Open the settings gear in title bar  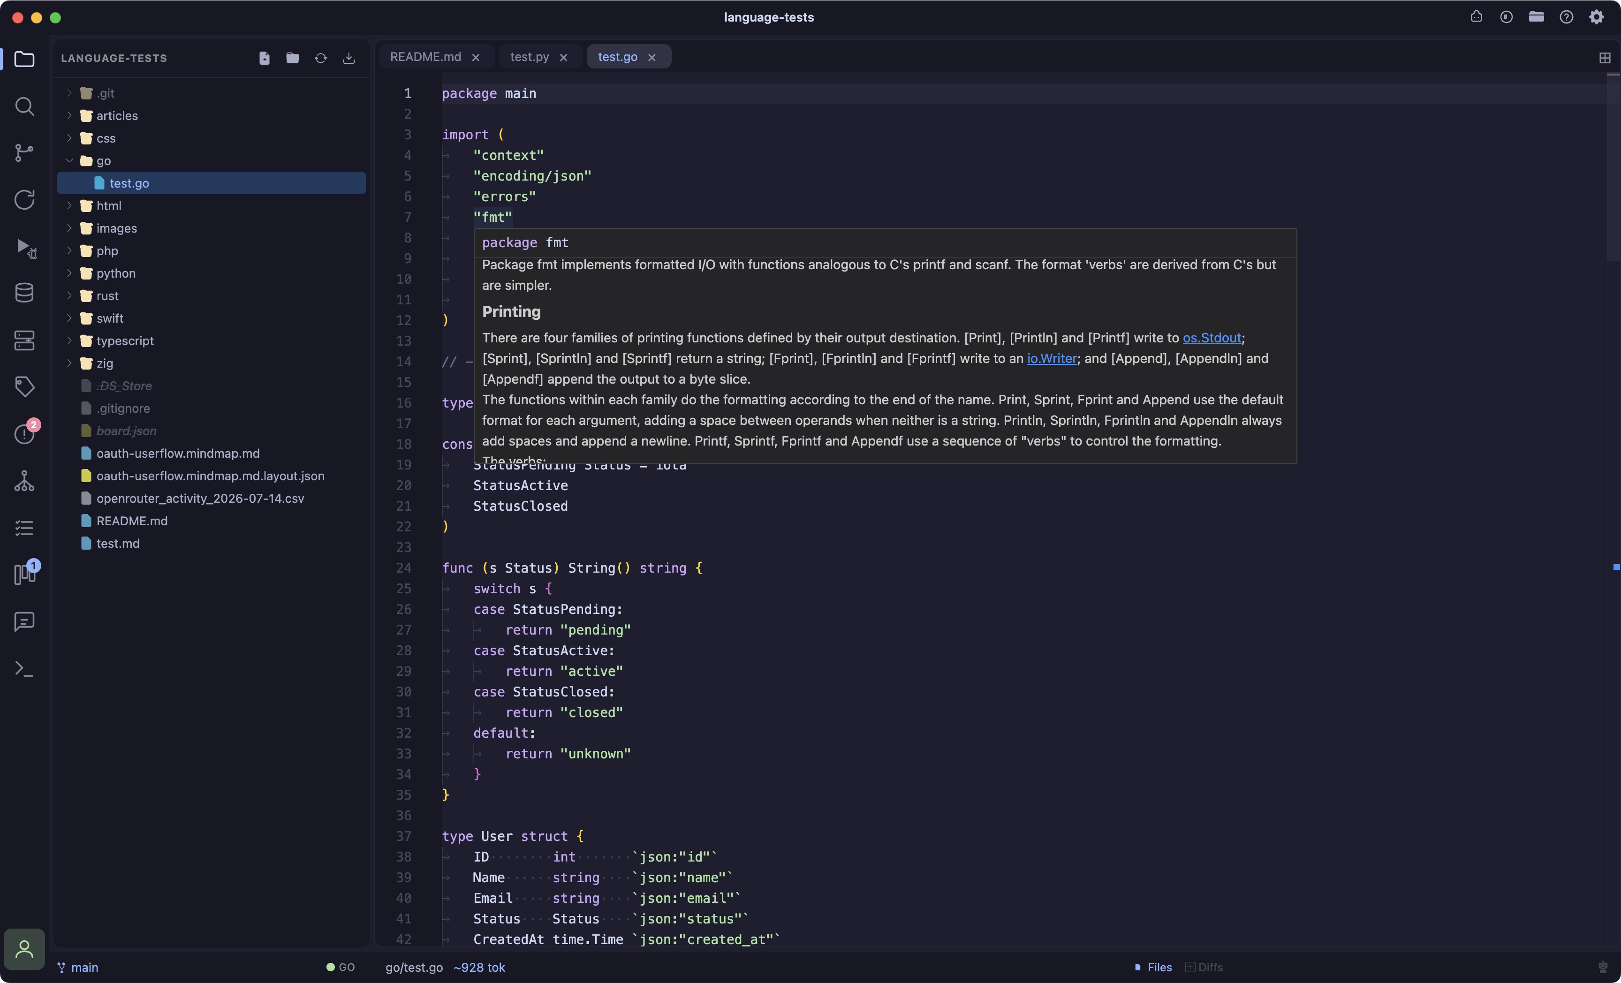coord(1597,17)
